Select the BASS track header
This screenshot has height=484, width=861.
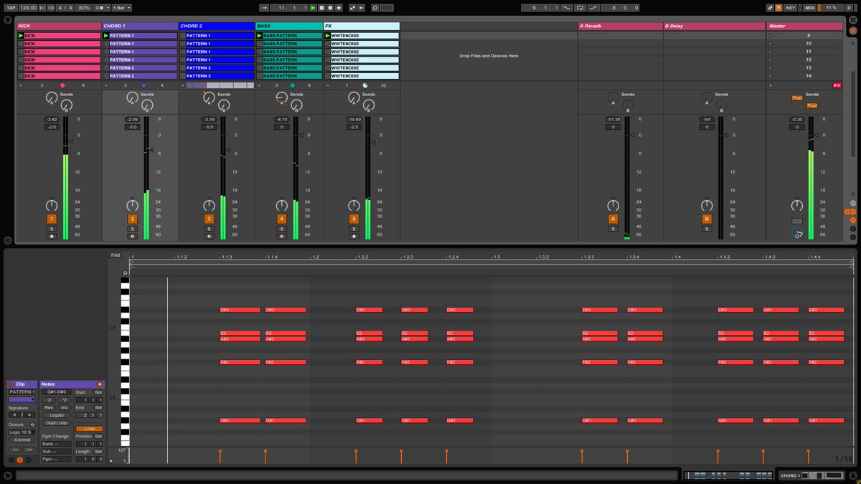pos(289,26)
